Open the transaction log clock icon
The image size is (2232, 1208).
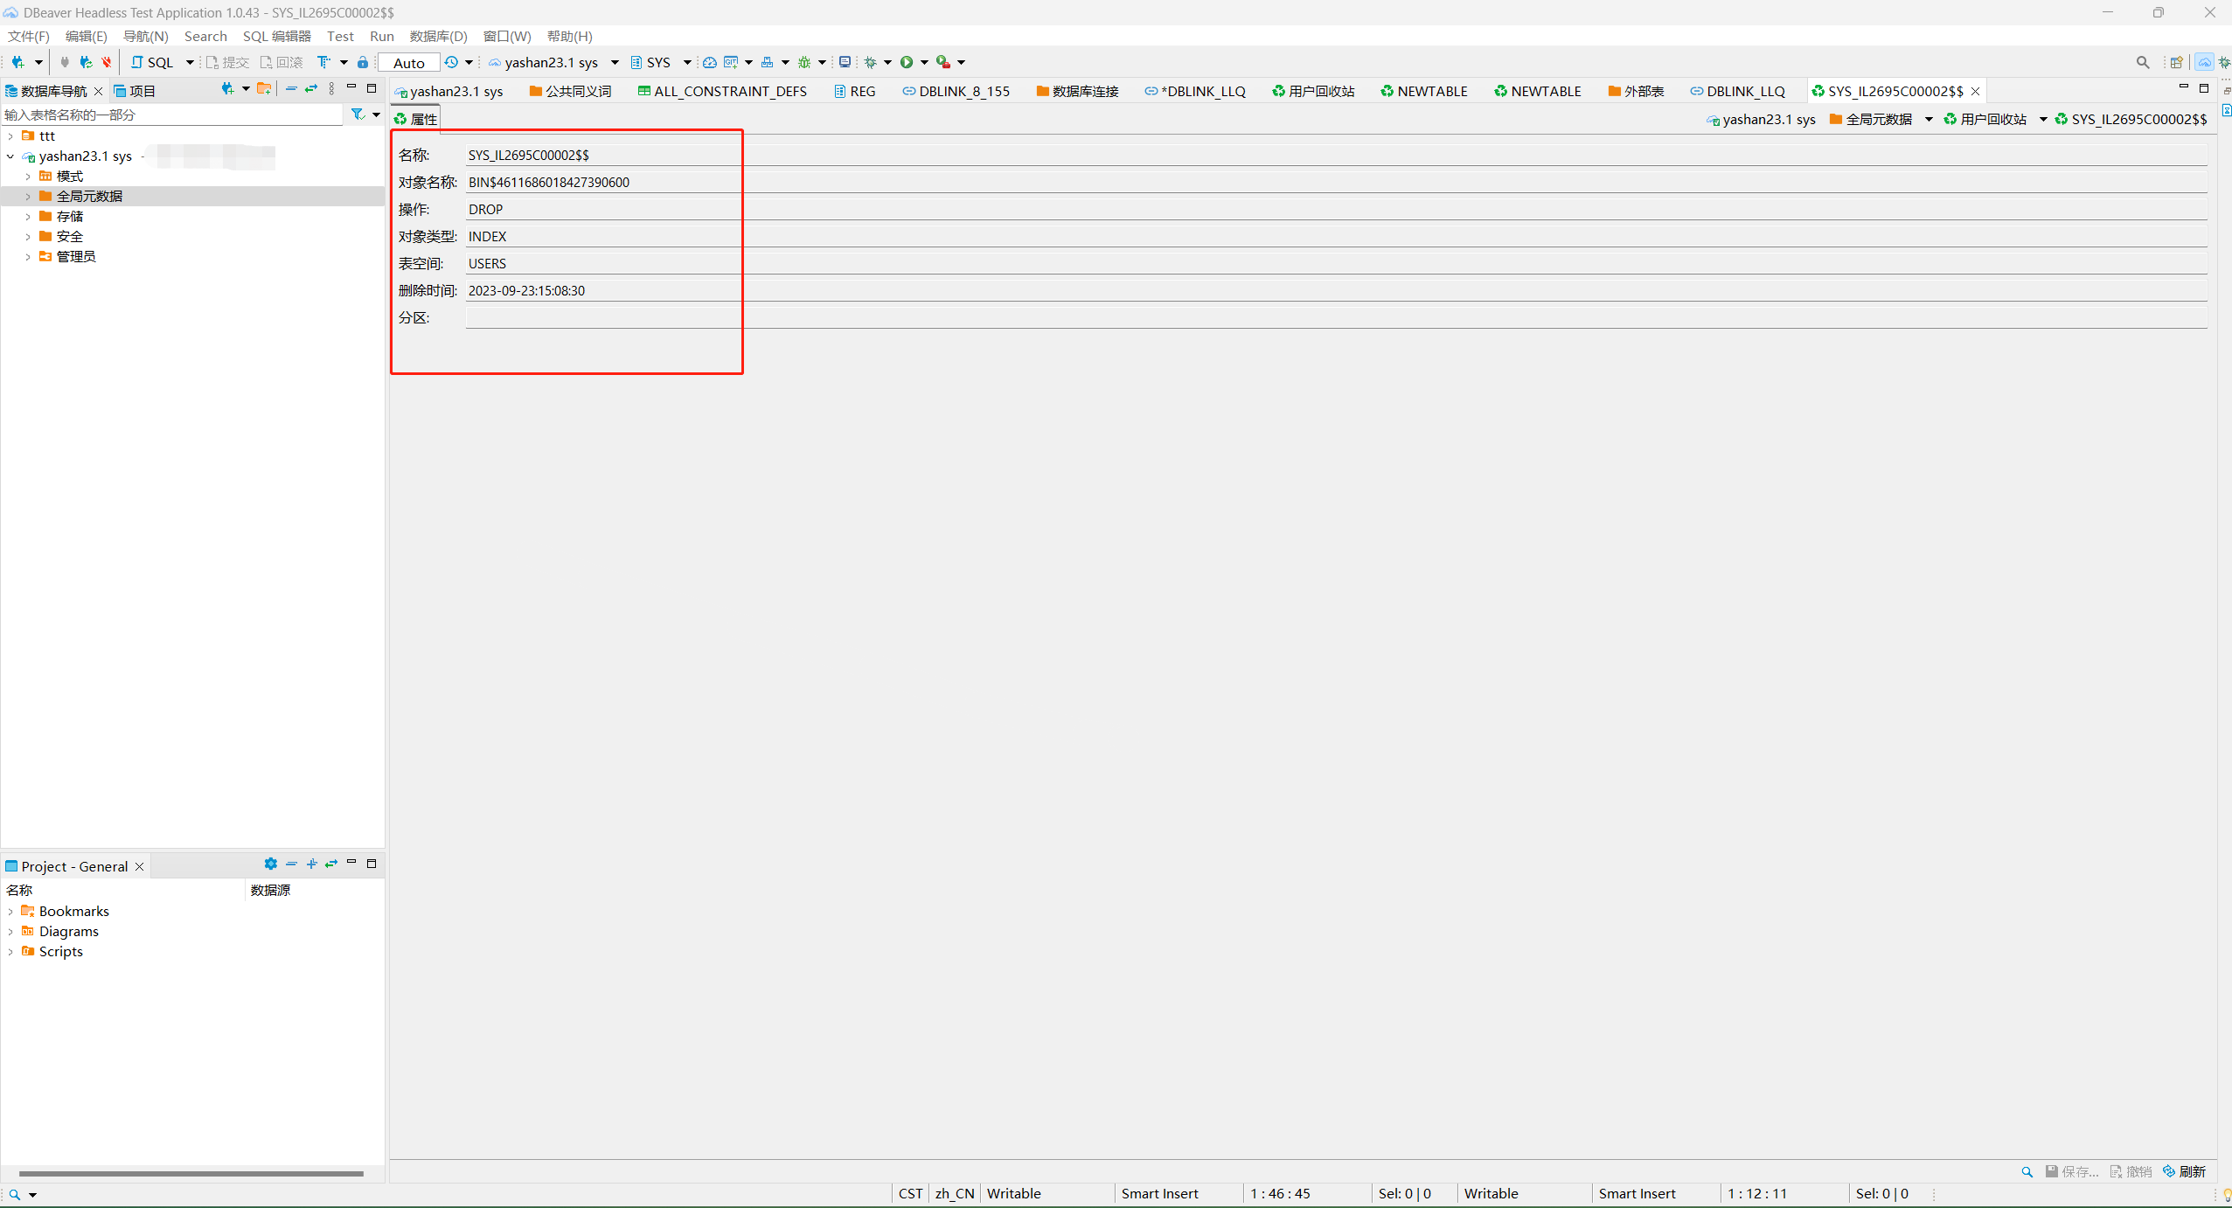(451, 62)
